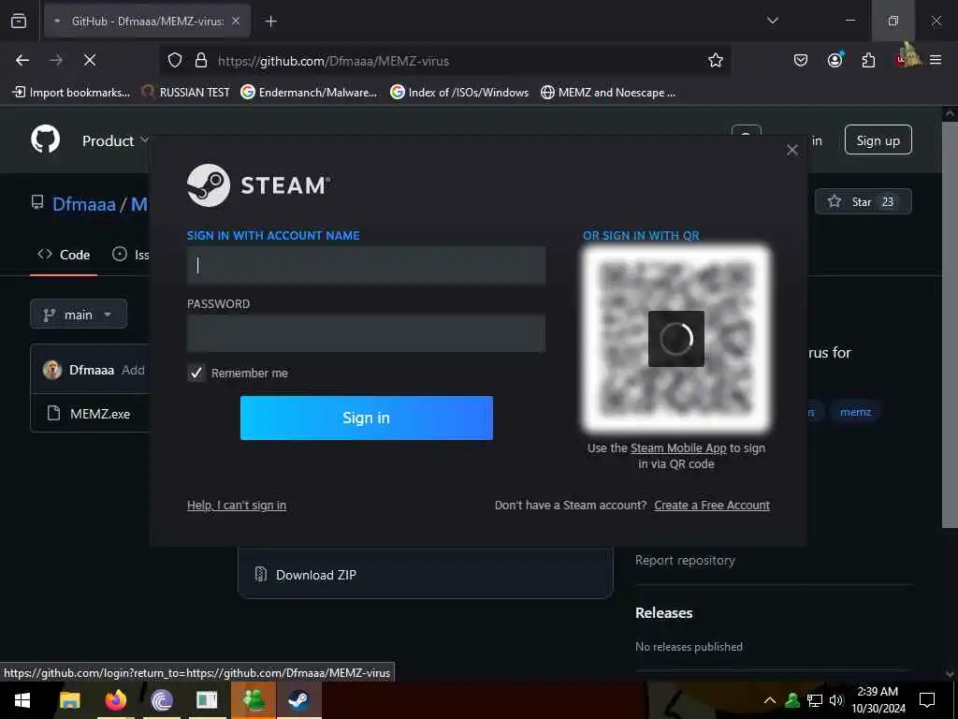Click the Steam logo in the dialog
This screenshot has height=719, width=958.
click(258, 185)
